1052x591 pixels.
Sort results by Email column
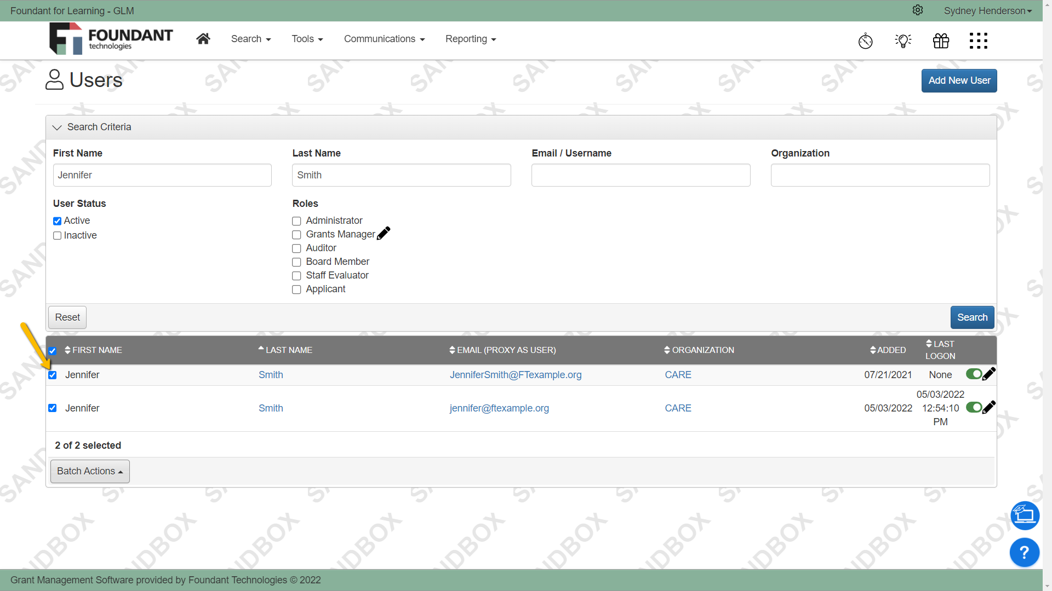[502, 350]
